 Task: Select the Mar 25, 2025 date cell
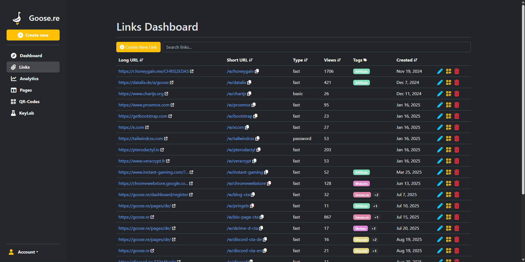[x=409, y=172]
